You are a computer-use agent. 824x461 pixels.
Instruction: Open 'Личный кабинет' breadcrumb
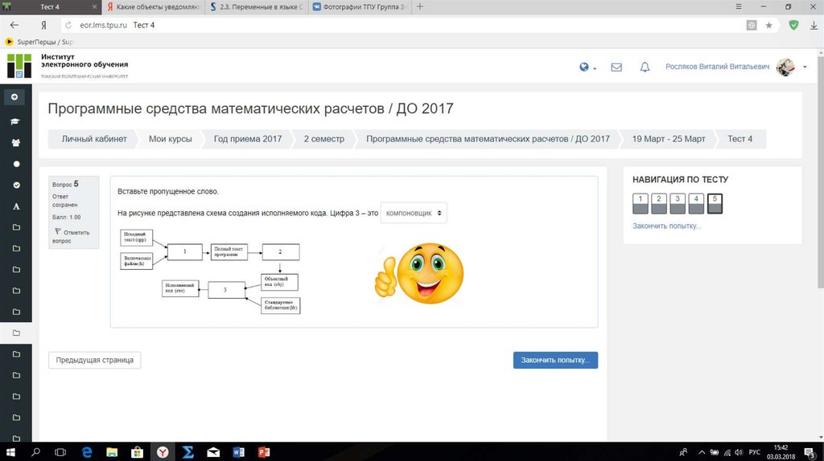point(94,139)
